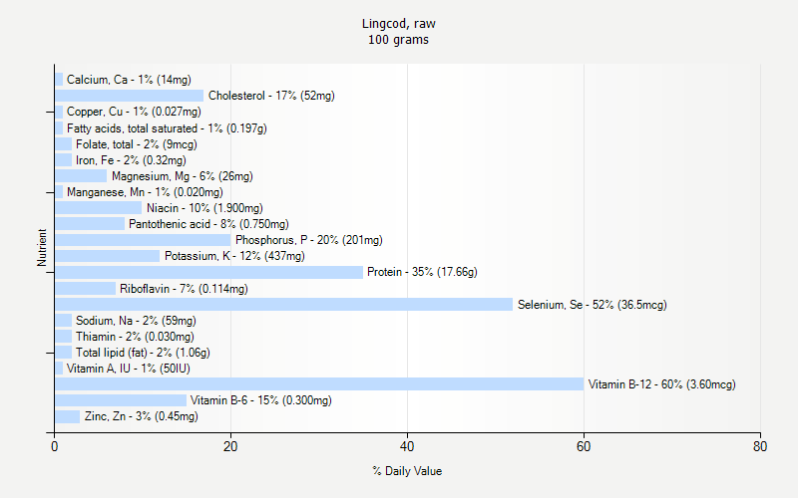Screen dimensions: 798x498
Task: Select the Cholesterol 17% bar
Action: pos(129,96)
